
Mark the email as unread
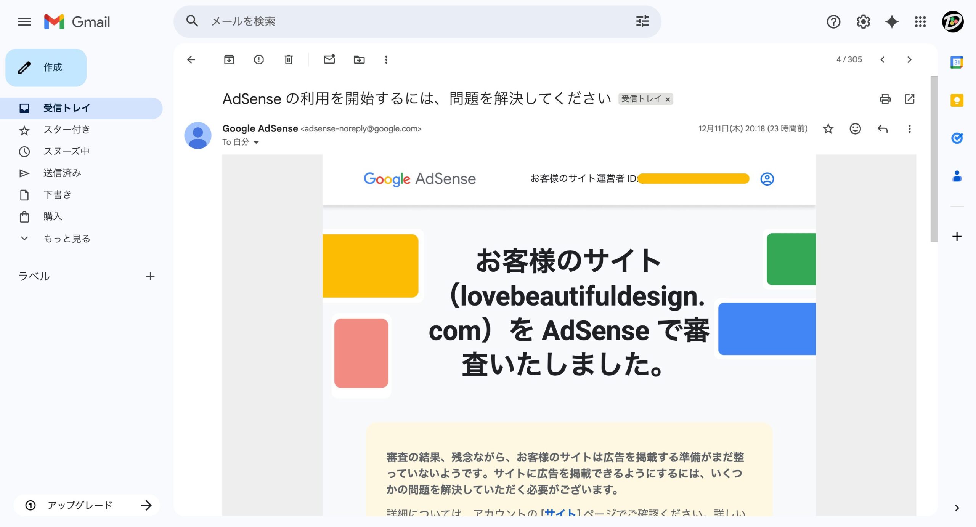pyautogui.click(x=329, y=59)
